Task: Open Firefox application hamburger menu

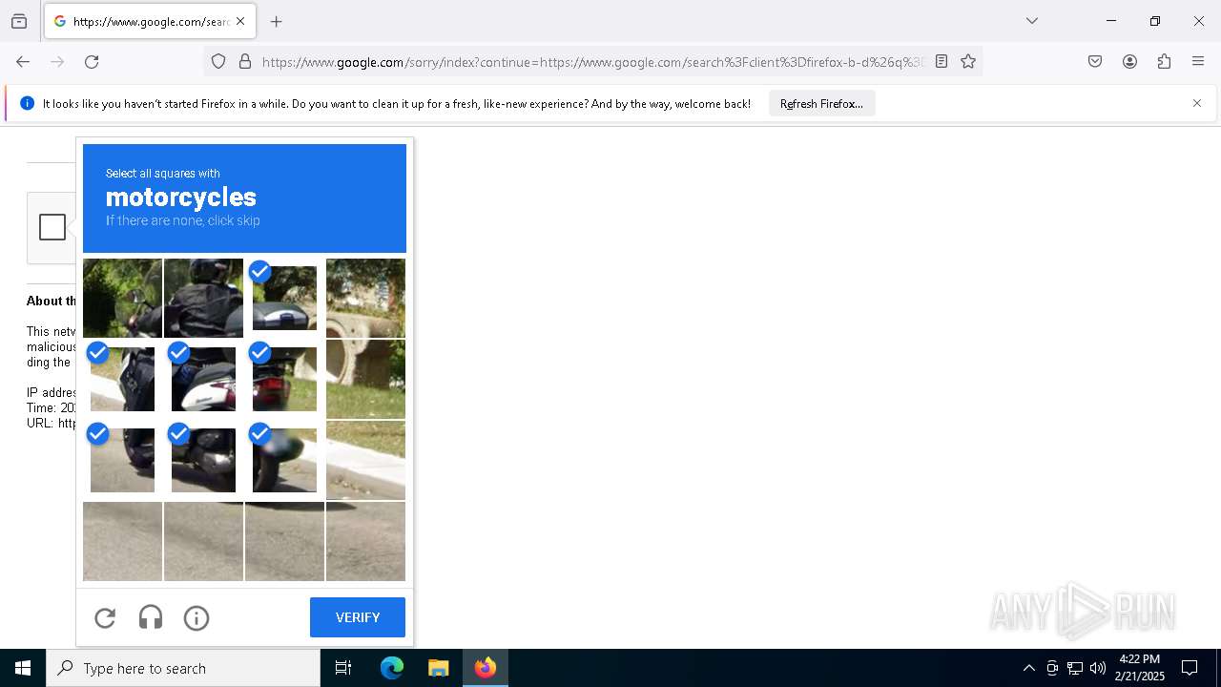Action: point(1198,62)
